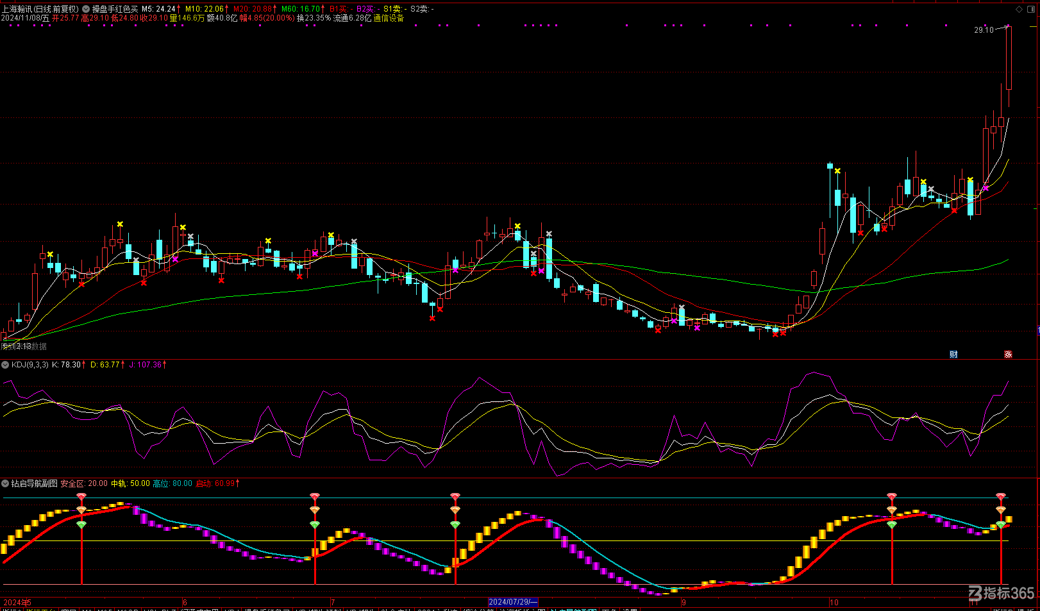This screenshot has height=611, width=1040.
Task: Click the 流通6.28亿 float value
Action: click(x=352, y=18)
